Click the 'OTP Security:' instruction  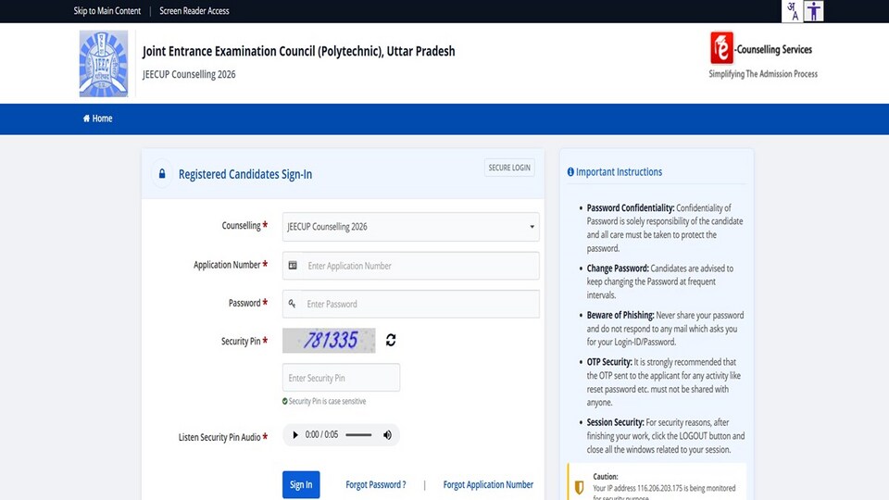coord(609,362)
